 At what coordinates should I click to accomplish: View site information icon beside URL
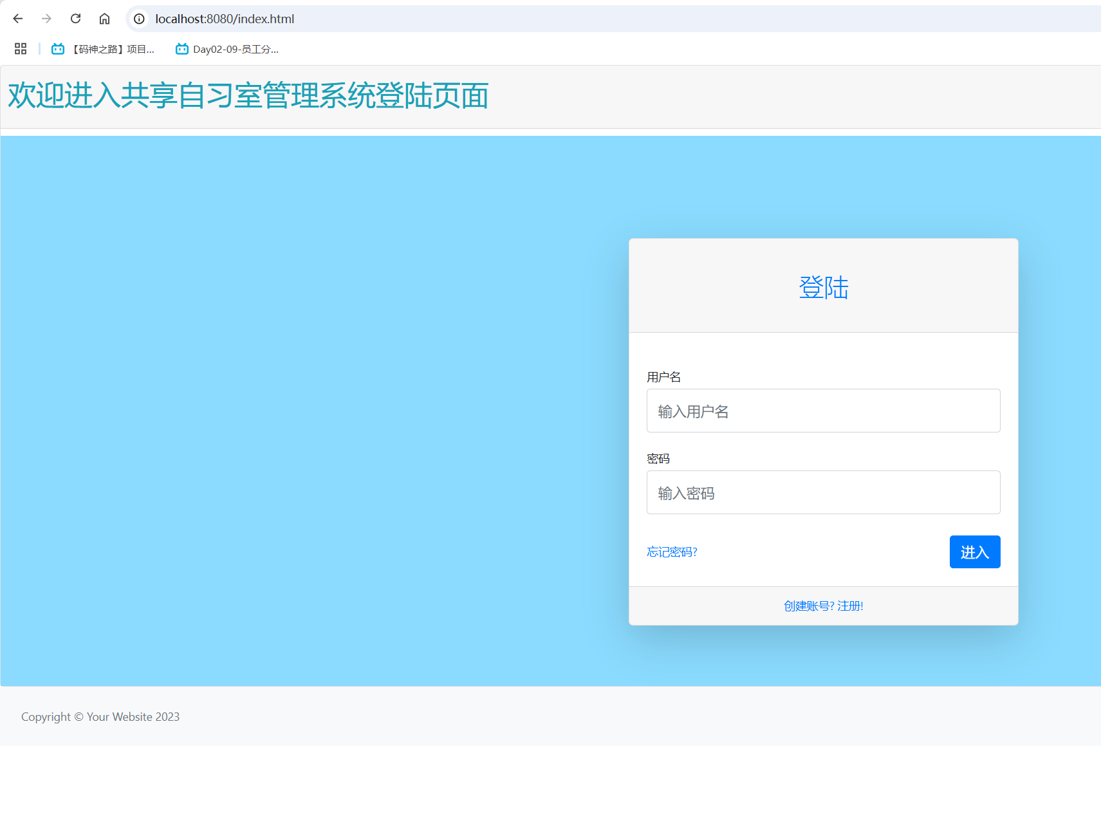point(139,19)
